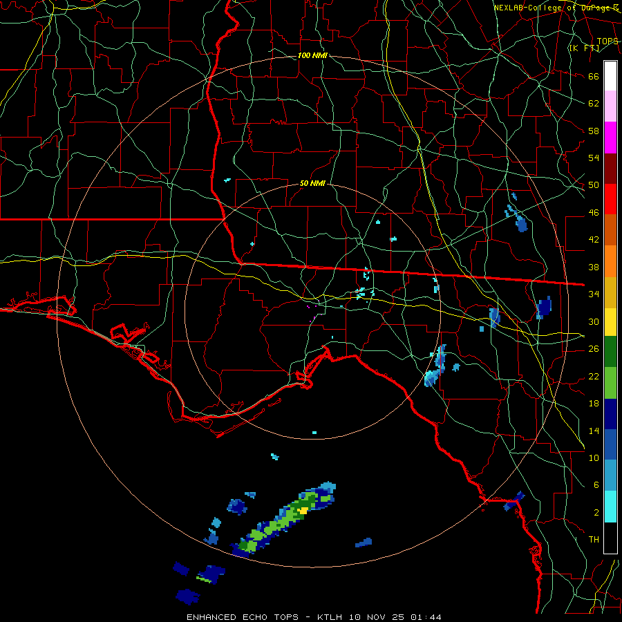Screen dimensions: 622x622
Task: Click the "ENHANCED ECHO TOPS" caption text
Action: pos(243,617)
